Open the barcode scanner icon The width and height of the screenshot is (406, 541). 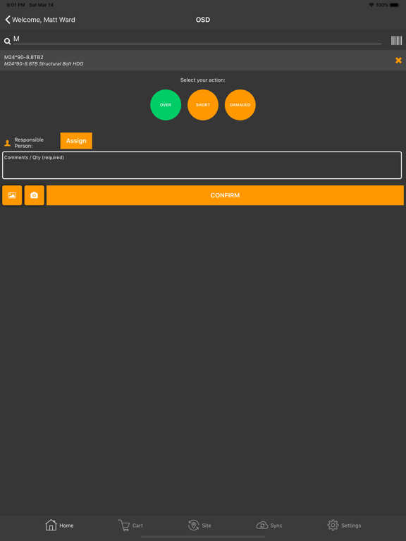point(396,41)
